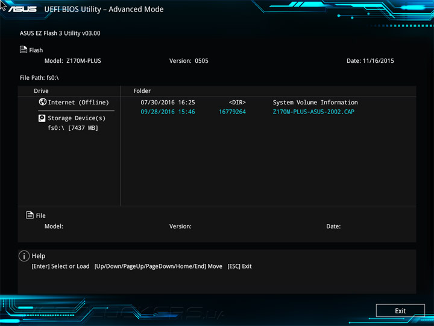
Task: Click the File section Model: label
Action: [x=54, y=226]
